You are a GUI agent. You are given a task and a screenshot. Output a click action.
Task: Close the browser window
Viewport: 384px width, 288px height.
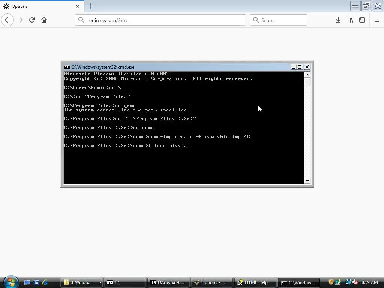(x=378, y=6)
